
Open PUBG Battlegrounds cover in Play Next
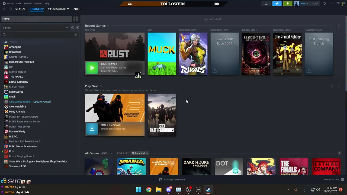tap(162, 115)
